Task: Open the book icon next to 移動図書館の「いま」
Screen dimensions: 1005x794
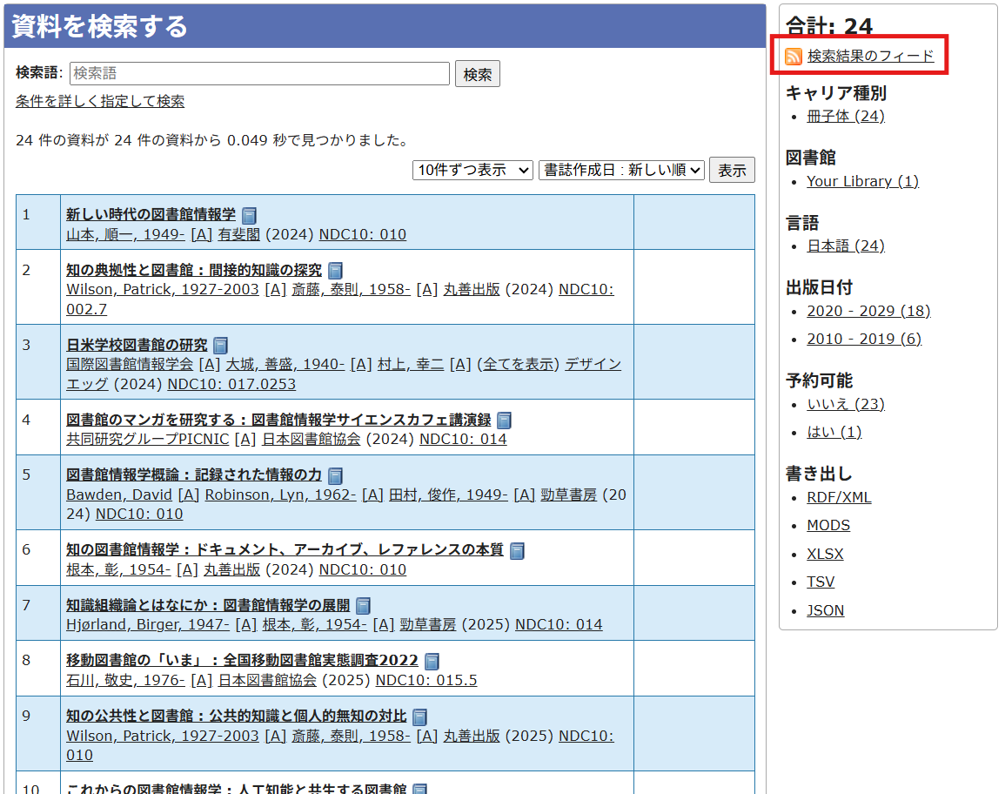Action: coord(432,661)
